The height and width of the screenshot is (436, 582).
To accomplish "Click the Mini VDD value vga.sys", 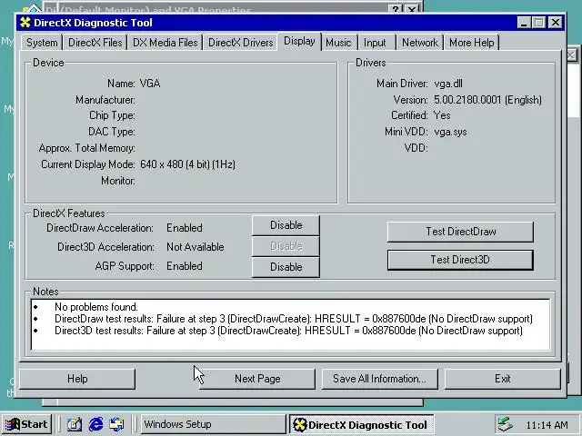I will [450, 132].
